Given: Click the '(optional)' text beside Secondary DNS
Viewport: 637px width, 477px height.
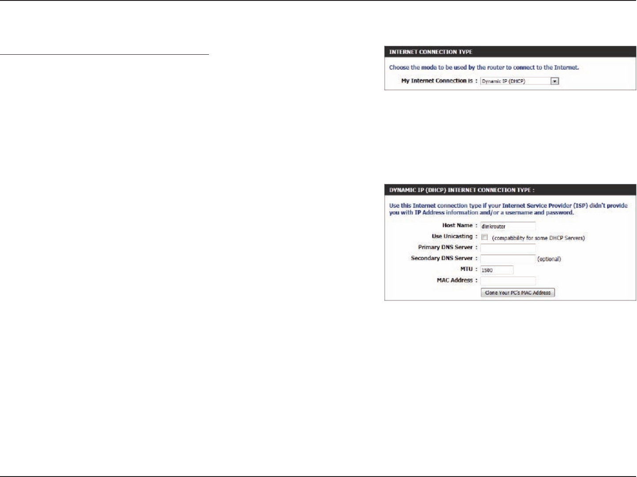Looking at the screenshot, I should click(549, 259).
